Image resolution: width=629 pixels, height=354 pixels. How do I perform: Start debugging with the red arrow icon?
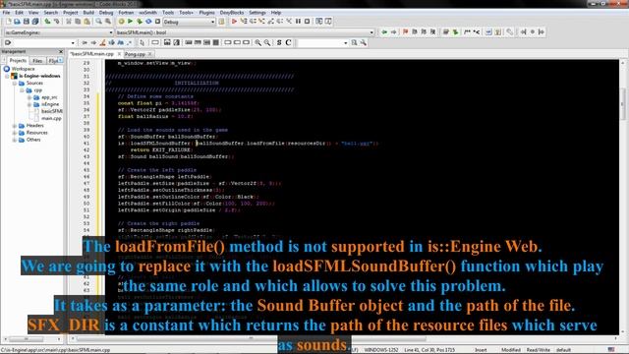tap(234, 22)
